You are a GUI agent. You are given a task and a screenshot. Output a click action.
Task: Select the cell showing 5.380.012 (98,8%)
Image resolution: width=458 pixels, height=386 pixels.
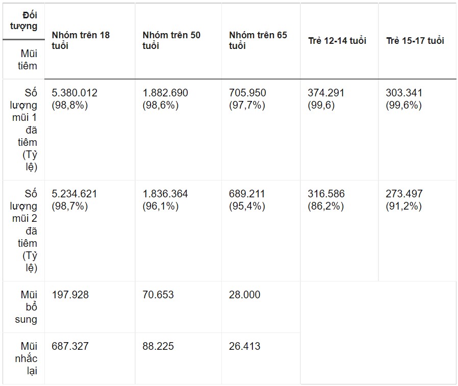(74, 99)
